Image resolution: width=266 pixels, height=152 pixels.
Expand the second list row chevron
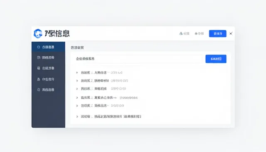coord(77,81)
